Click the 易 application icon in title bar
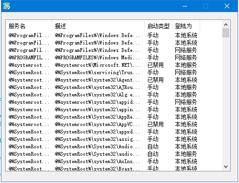Screen dimensions: 239x183 [x=6, y=6]
